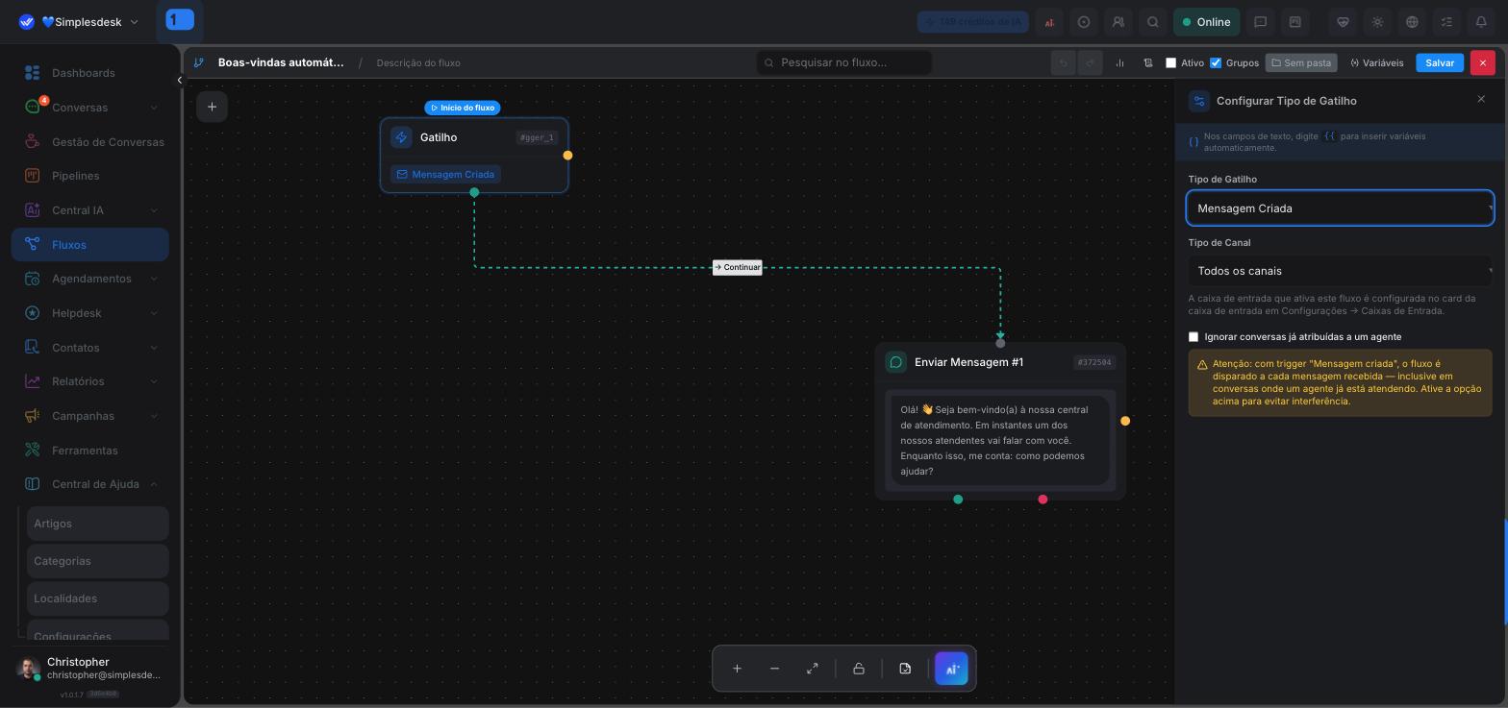Expand the Helpdesk sidebar menu

click(x=154, y=313)
